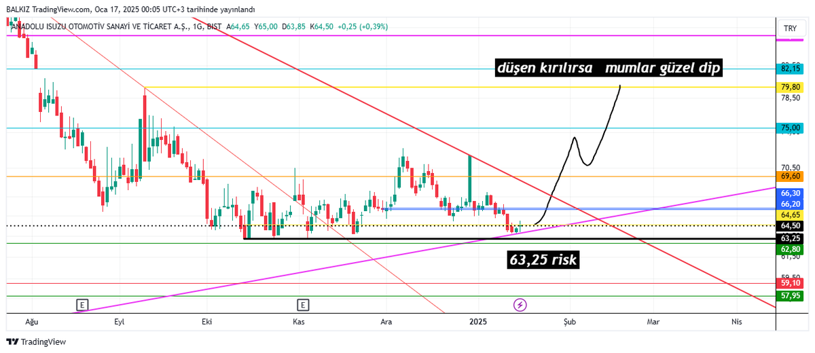Select the black 63,25 price label

pyautogui.click(x=790, y=238)
